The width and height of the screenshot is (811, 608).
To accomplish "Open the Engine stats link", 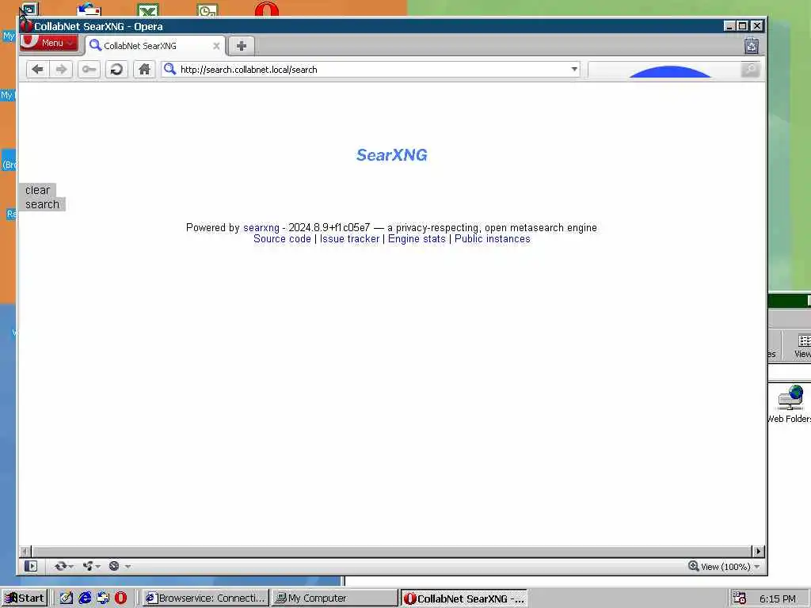I will coord(417,239).
